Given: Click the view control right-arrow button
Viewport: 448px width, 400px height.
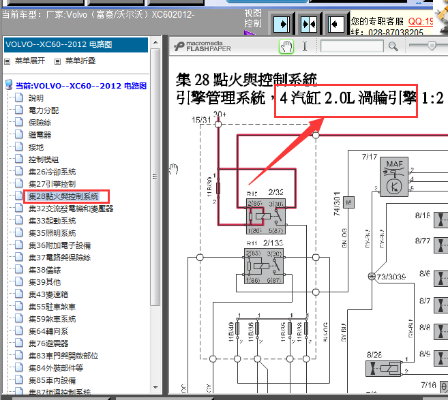Looking at the screenshot, I should [282, 25].
